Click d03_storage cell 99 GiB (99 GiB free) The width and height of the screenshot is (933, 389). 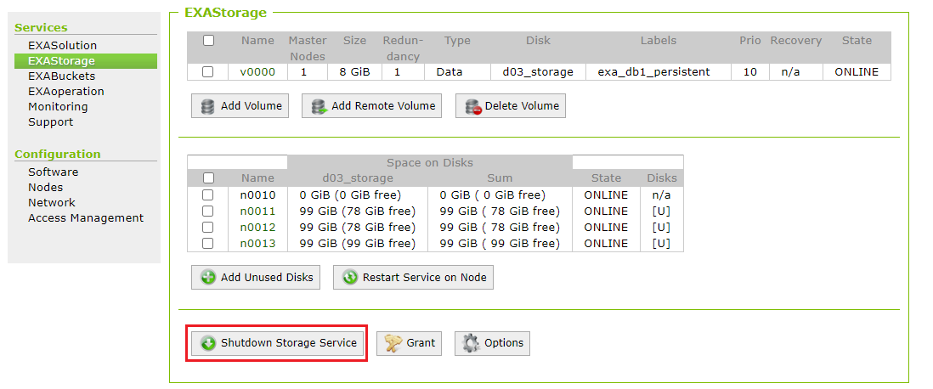[x=358, y=243]
